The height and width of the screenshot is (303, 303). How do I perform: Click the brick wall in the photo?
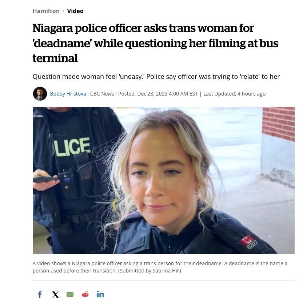tap(278, 124)
